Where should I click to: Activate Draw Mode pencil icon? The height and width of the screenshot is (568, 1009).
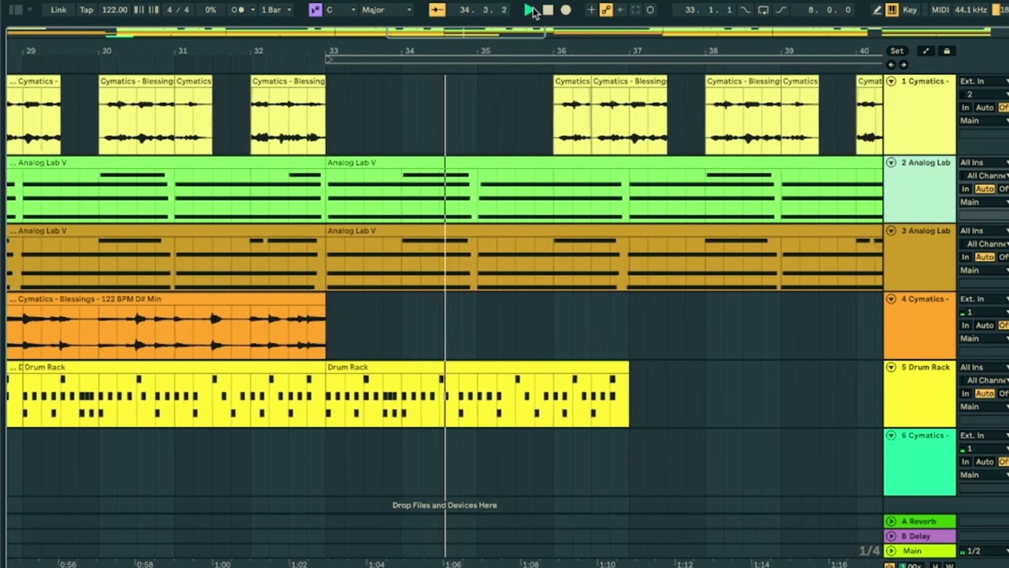(x=877, y=10)
